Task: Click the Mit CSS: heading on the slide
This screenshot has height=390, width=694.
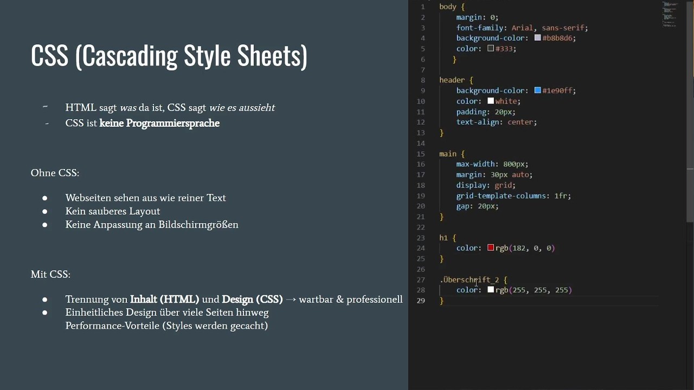Action: (50, 274)
